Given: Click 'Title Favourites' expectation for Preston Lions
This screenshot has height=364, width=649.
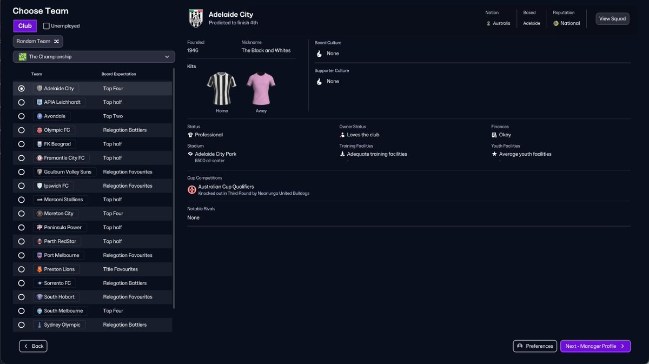Looking at the screenshot, I should pyautogui.click(x=121, y=269).
